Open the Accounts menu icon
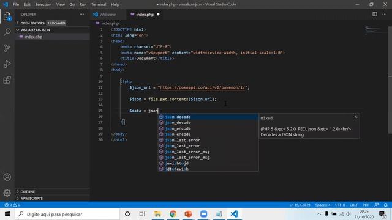Viewport: 392px width, 220px height. pyautogui.click(x=7, y=177)
